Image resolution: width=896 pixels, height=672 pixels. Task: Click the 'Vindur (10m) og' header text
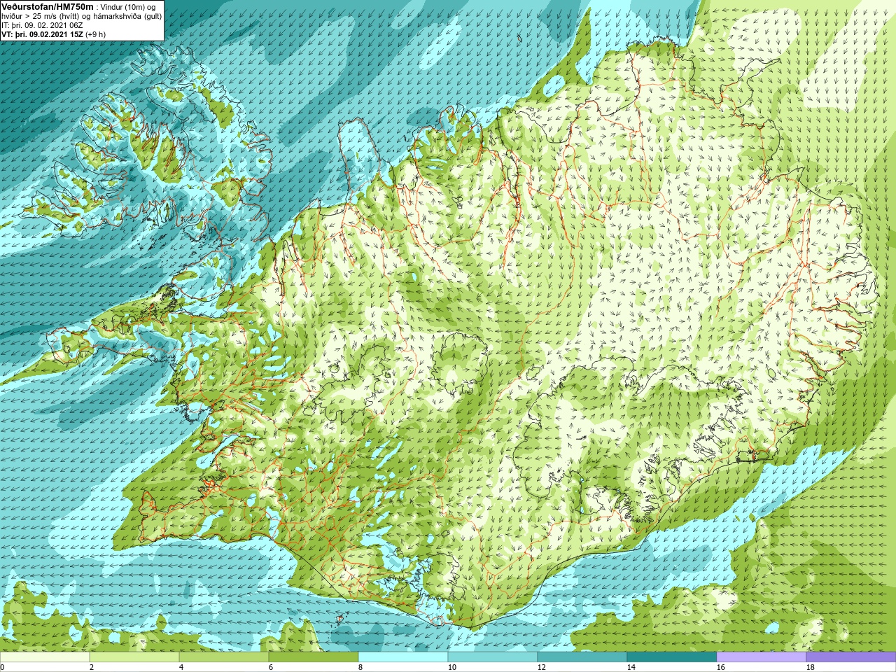click(128, 6)
